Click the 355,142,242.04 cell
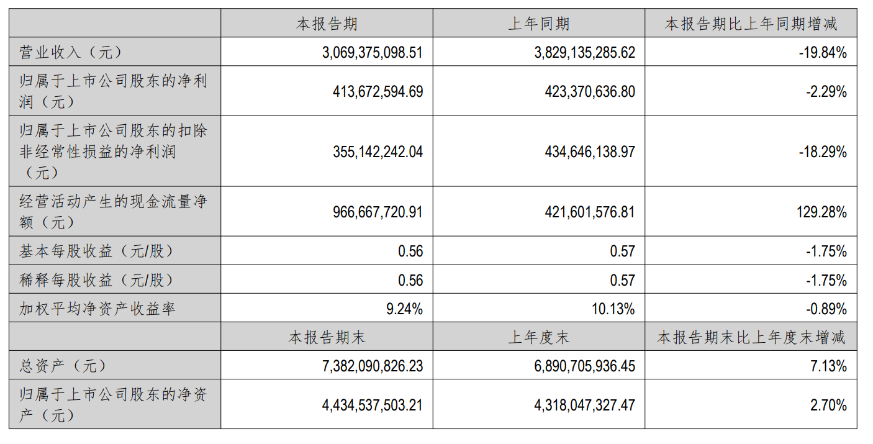 pyautogui.click(x=378, y=152)
